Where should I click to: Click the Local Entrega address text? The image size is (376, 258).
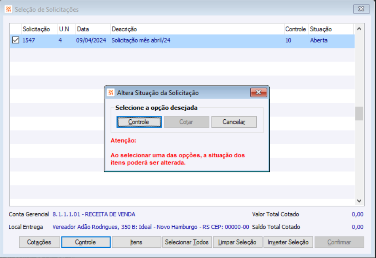tap(150, 227)
